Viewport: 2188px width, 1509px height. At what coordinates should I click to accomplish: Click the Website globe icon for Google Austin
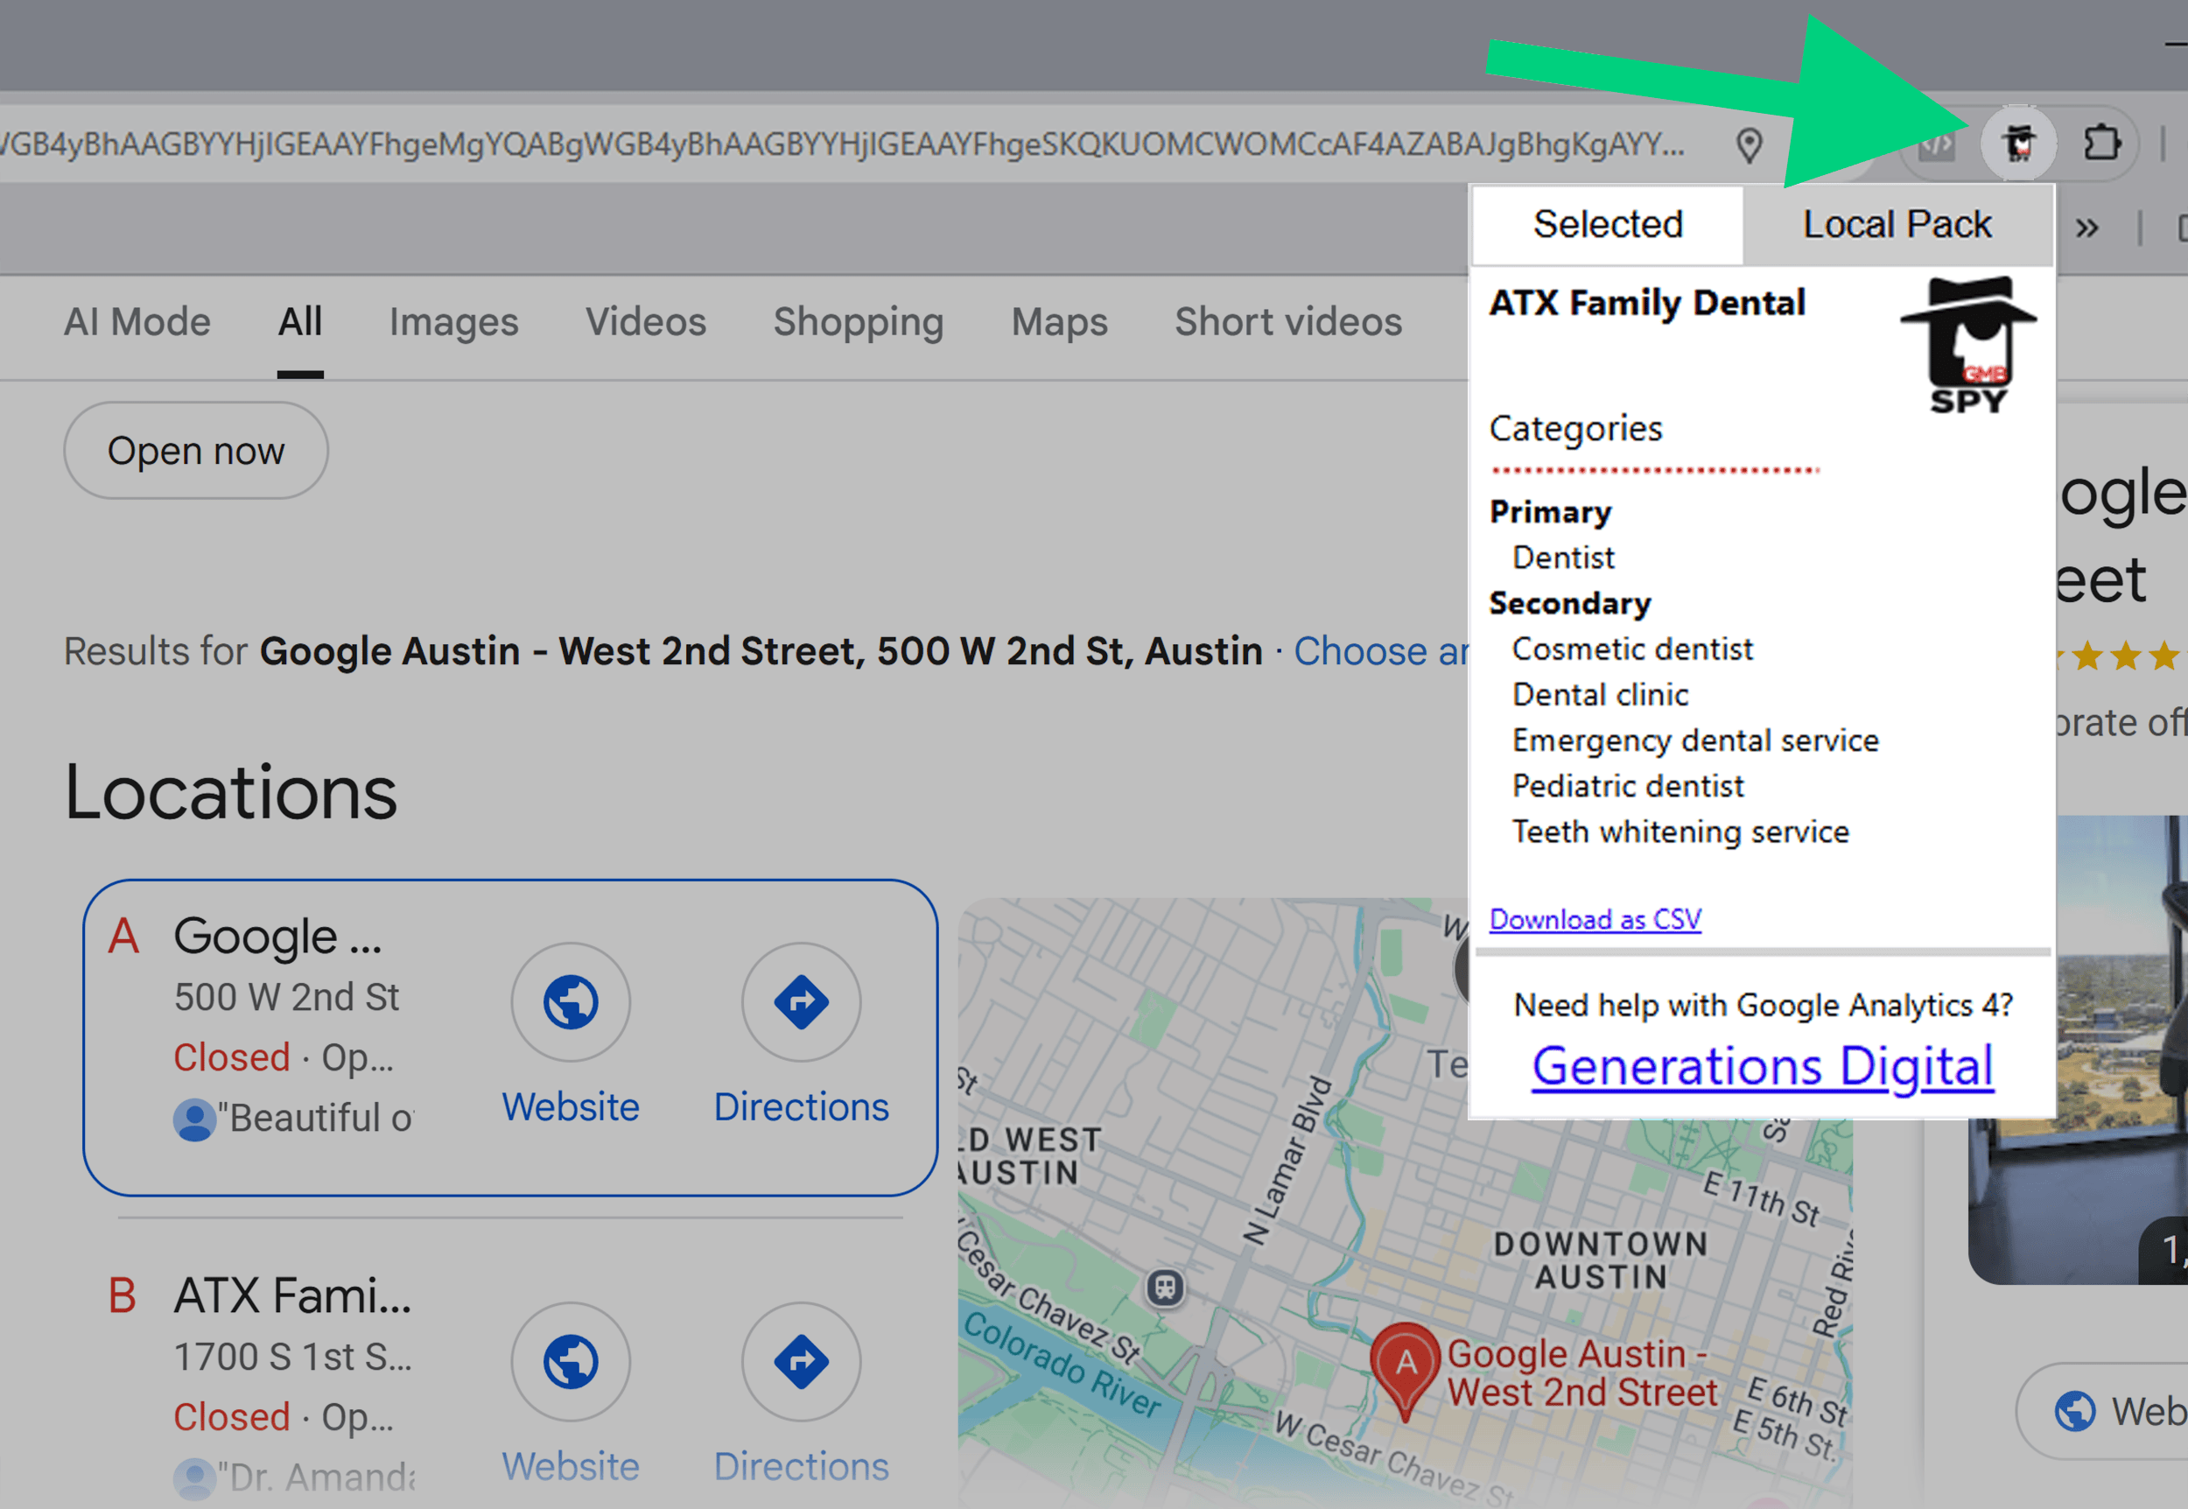point(570,1002)
